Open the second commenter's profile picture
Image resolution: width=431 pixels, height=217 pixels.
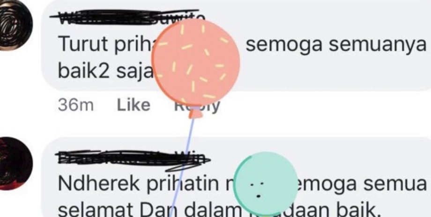pyautogui.click(x=15, y=164)
